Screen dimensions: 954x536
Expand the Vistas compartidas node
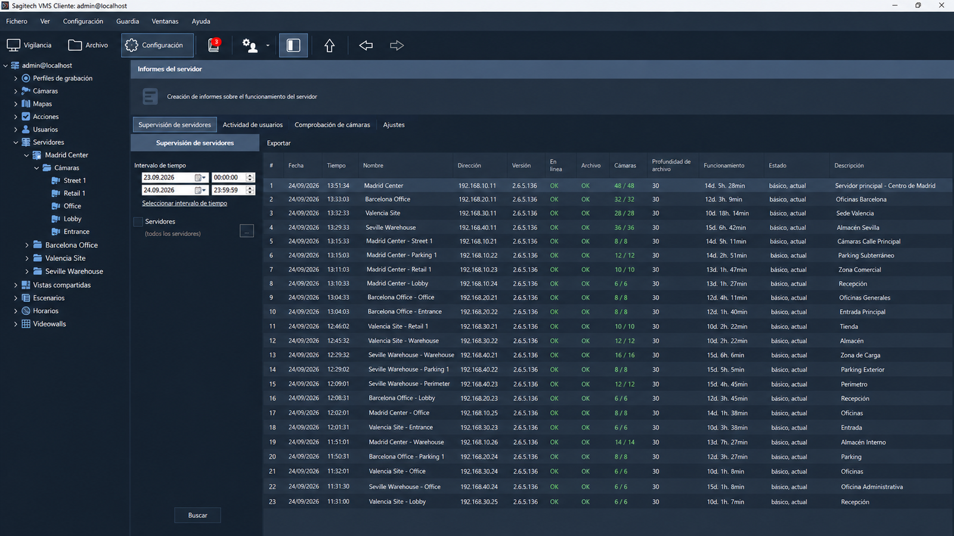point(16,285)
